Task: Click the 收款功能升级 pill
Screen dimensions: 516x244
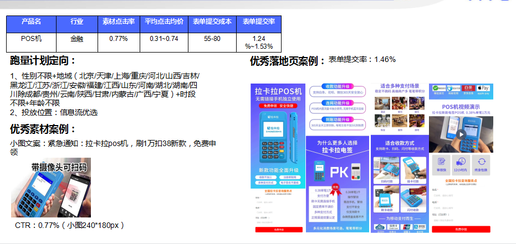Action: click(x=338, y=86)
